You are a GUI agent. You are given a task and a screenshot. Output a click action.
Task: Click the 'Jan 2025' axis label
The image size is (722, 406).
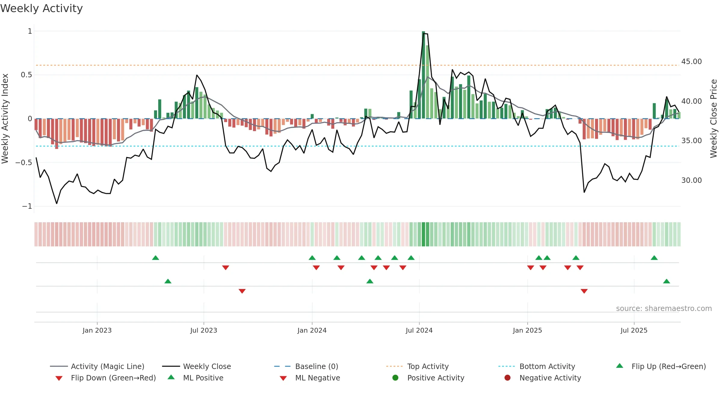coord(527,331)
